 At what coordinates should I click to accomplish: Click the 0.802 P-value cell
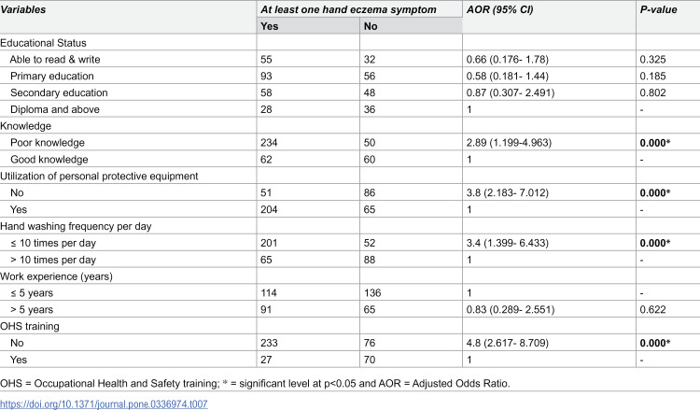652,92
